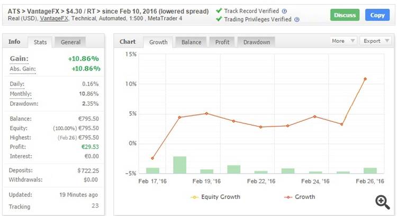Screen dimensions: 397x216
Task: Toggle Growth legend series
Action: coord(300,197)
